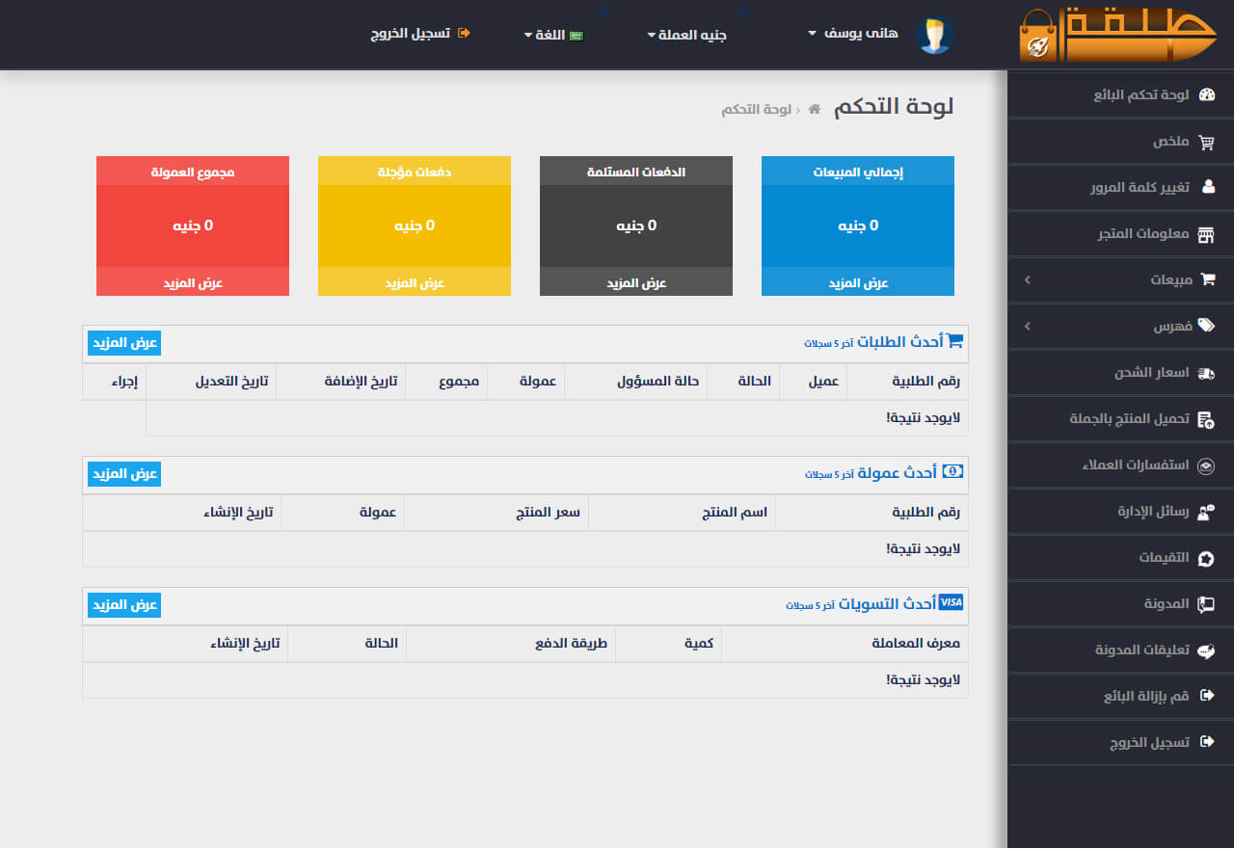1234x849 pixels.
Task: Open the هانى يوسف user dropdown
Action: coord(853,34)
